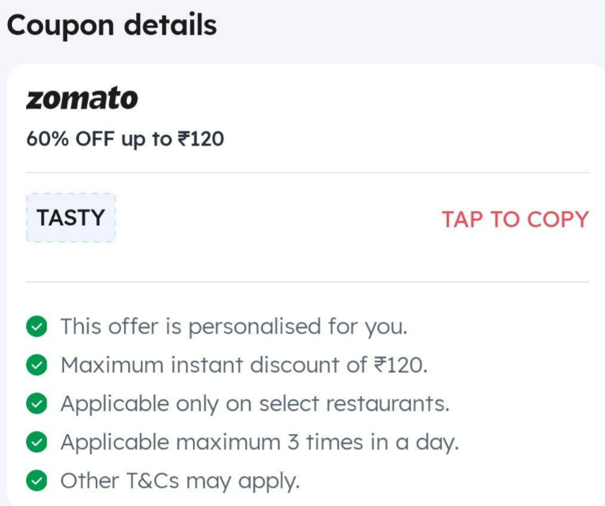Click the word 'zomato' brand name

(81, 98)
